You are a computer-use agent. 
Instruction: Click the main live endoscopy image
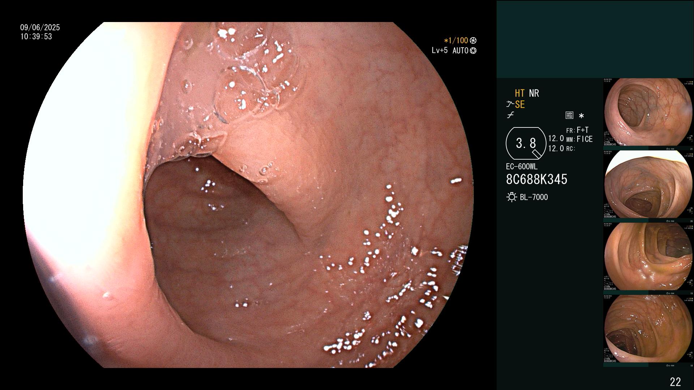(x=248, y=195)
